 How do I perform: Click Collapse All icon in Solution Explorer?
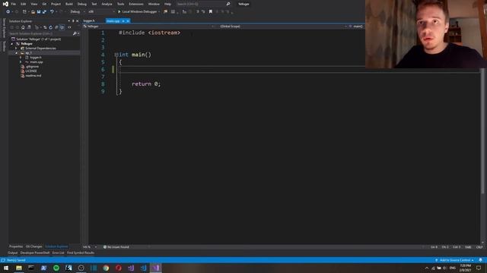pyautogui.click(x=56, y=27)
